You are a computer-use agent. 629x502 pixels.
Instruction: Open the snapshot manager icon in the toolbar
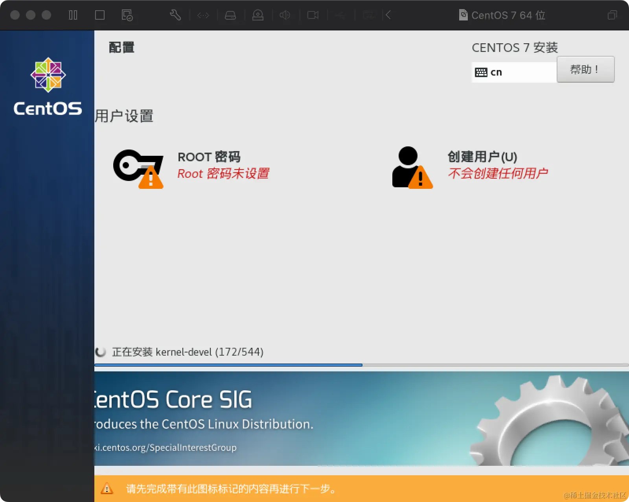[127, 15]
